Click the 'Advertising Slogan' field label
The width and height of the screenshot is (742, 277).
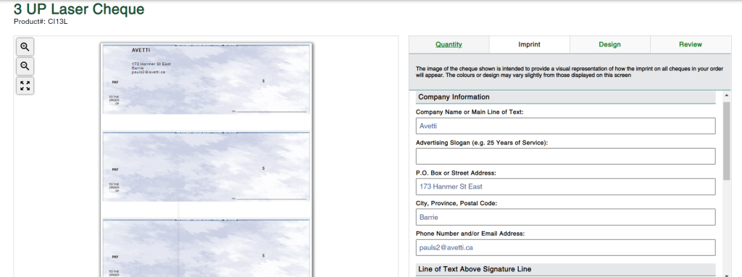[x=482, y=143]
